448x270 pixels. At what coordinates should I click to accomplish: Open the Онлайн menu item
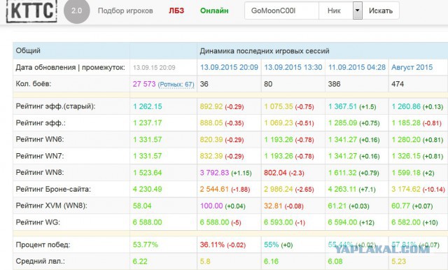tap(214, 11)
